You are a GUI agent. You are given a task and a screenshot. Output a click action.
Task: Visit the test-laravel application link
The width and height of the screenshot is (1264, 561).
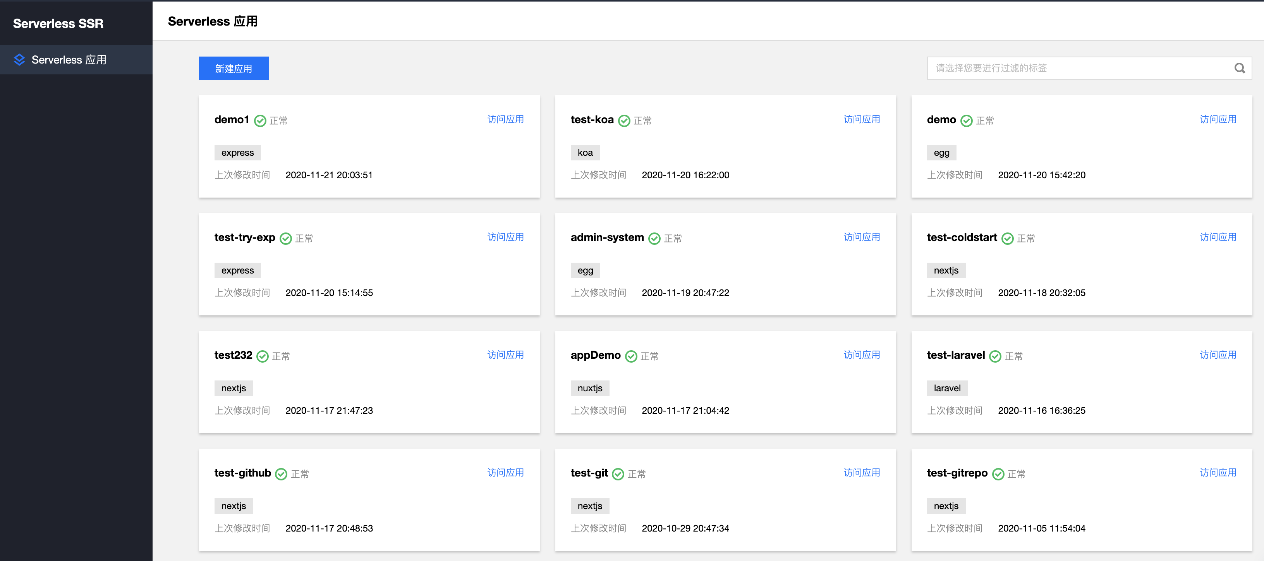pyautogui.click(x=1218, y=355)
